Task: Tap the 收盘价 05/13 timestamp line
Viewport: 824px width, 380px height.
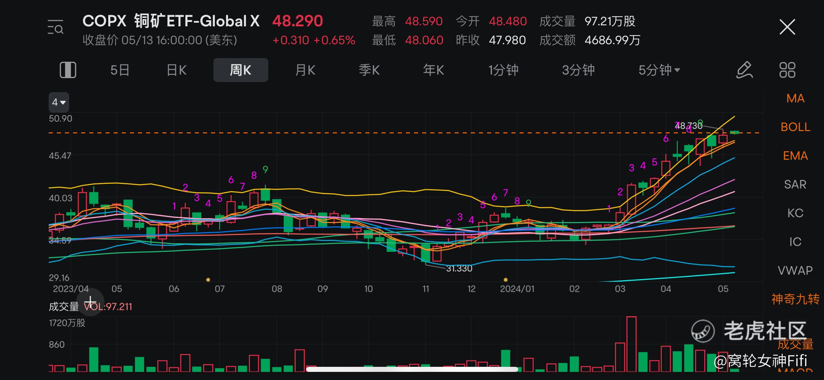Action: [160, 40]
